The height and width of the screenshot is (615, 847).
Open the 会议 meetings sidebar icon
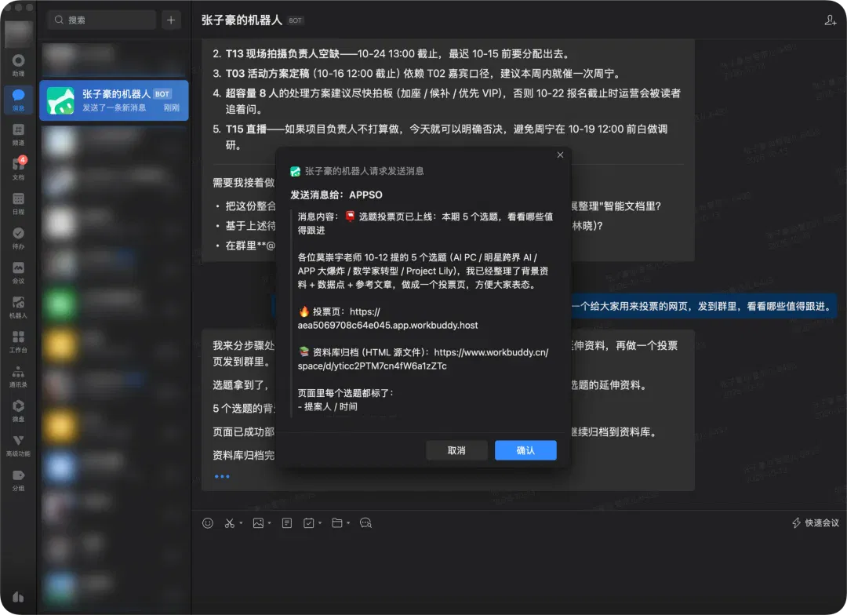click(x=18, y=272)
